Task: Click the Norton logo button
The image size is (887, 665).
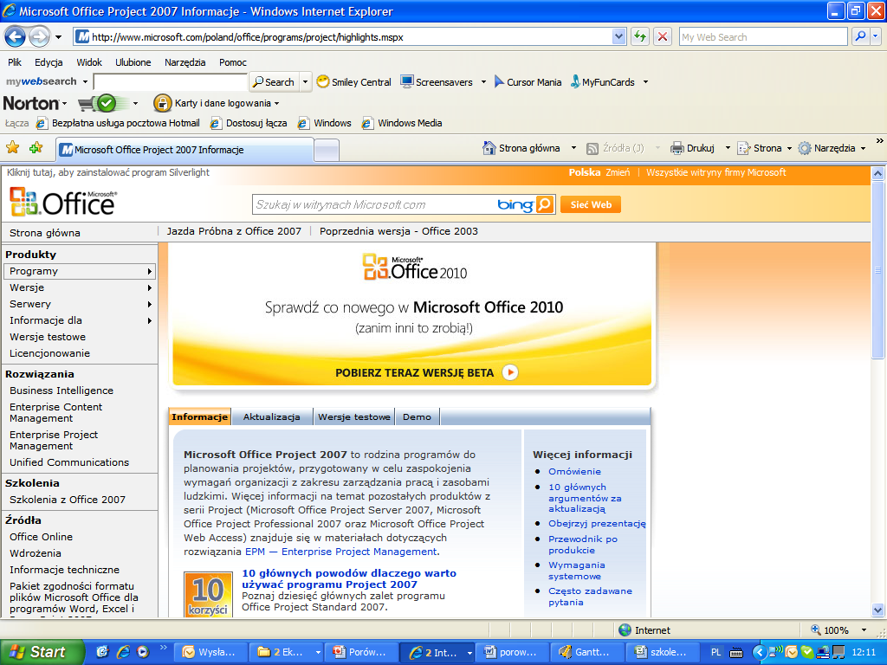Action: [31, 104]
